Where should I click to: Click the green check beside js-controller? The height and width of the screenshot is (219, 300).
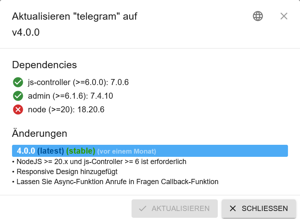(x=18, y=83)
